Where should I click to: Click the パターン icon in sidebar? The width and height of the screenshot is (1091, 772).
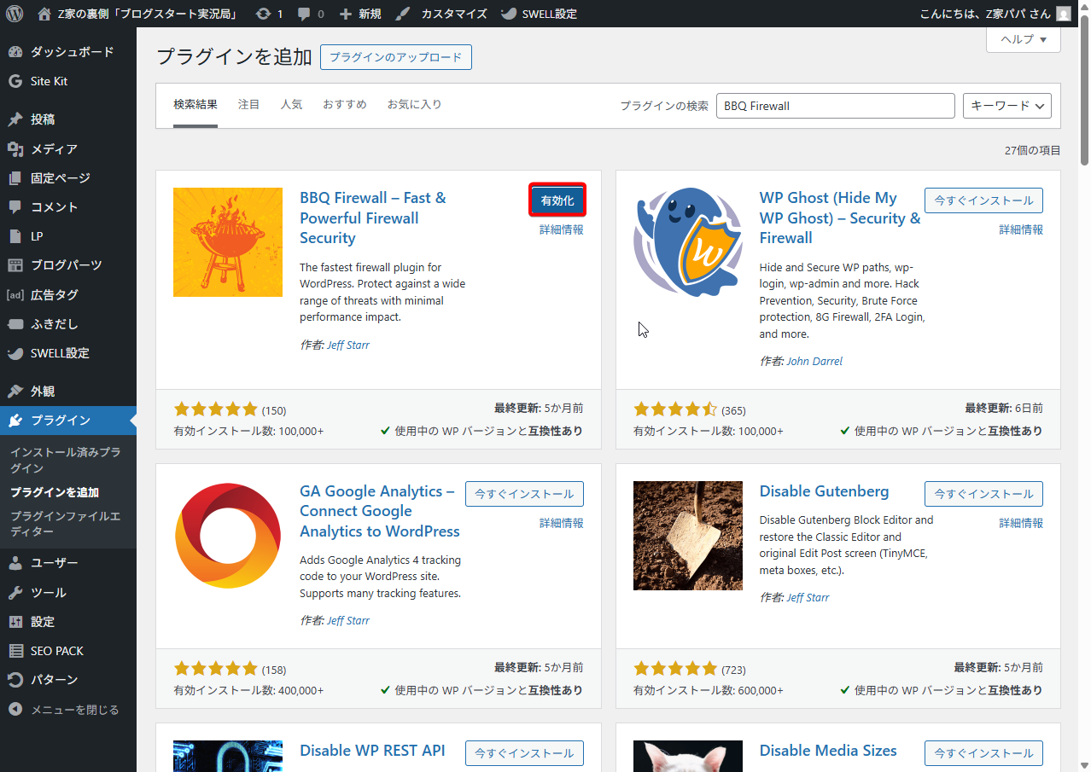15,680
